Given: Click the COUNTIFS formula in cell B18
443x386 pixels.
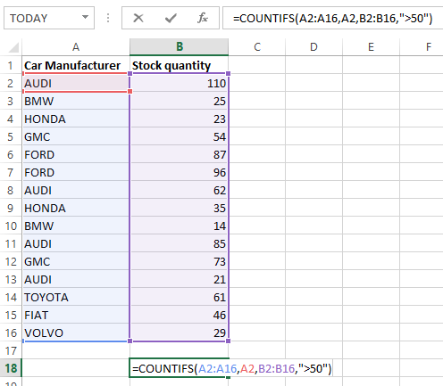Looking at the screenshot, I should (x=231, y=368).
